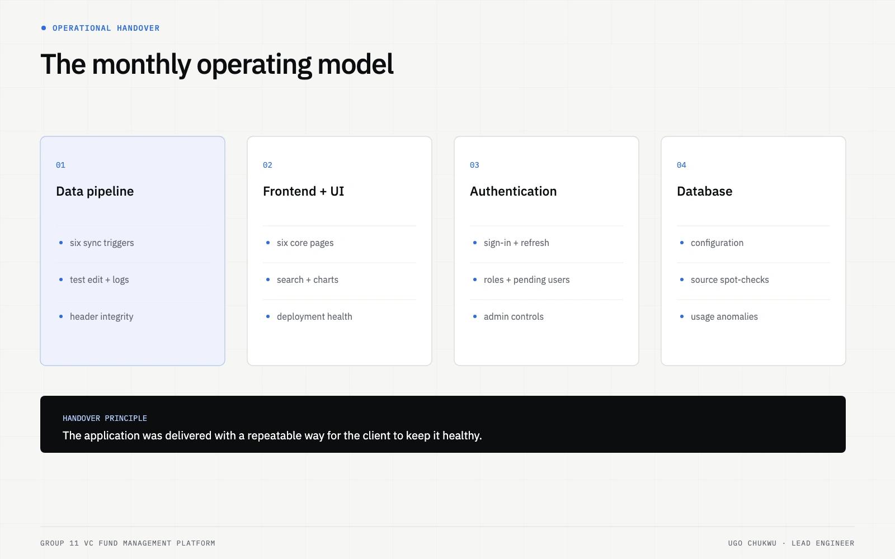Click the 'six core pages' item
The height and width of the screenshot is (559, 895).
click(305, 243)
